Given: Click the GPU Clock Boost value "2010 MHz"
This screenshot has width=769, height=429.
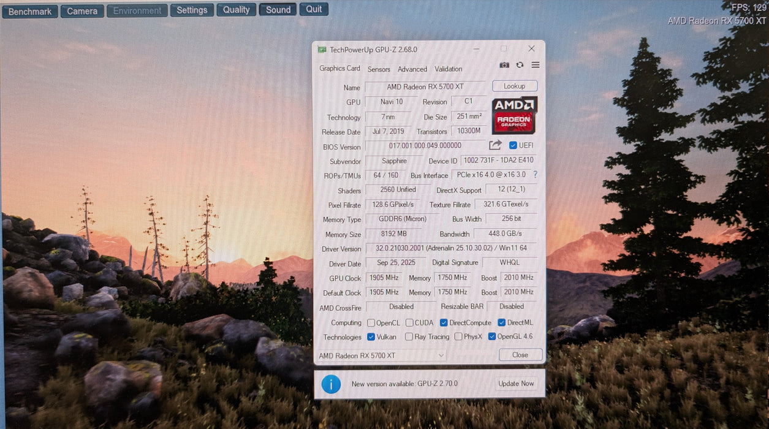Looking at the screenshot, I should click(518, 278).
